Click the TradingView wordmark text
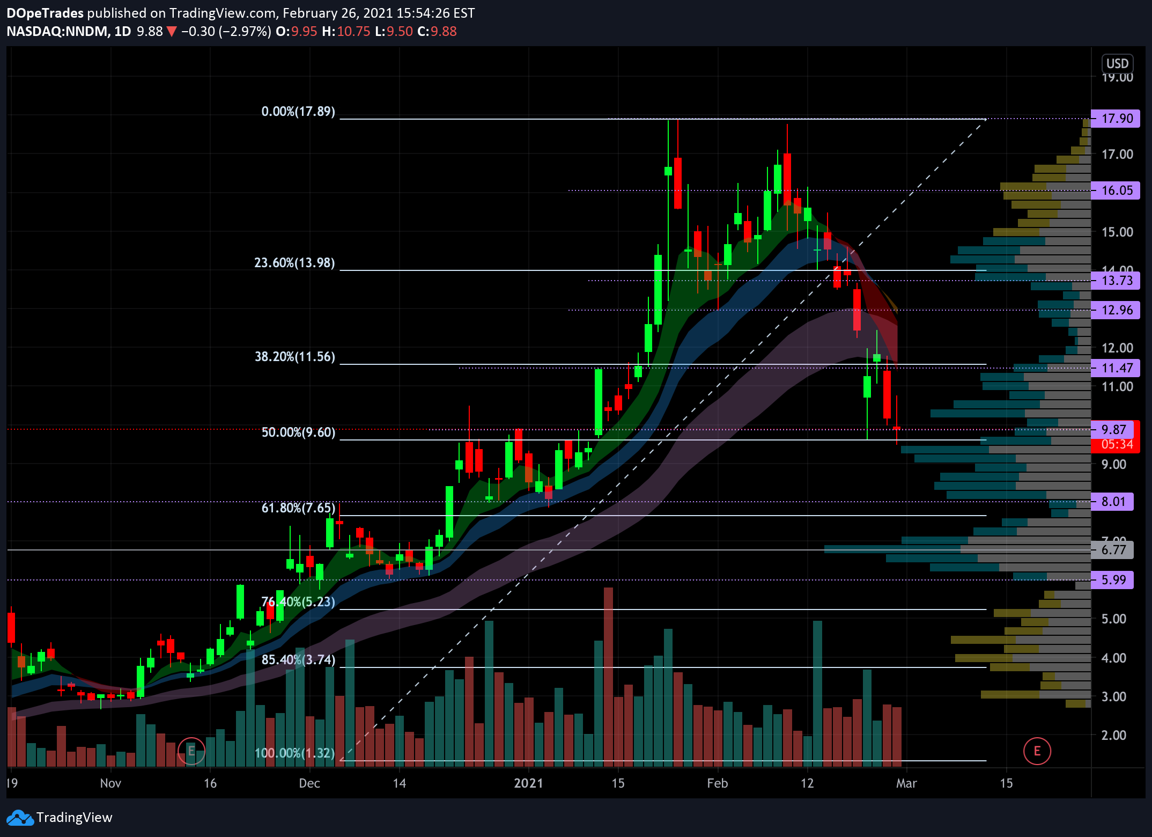 (x=75, y=818)
